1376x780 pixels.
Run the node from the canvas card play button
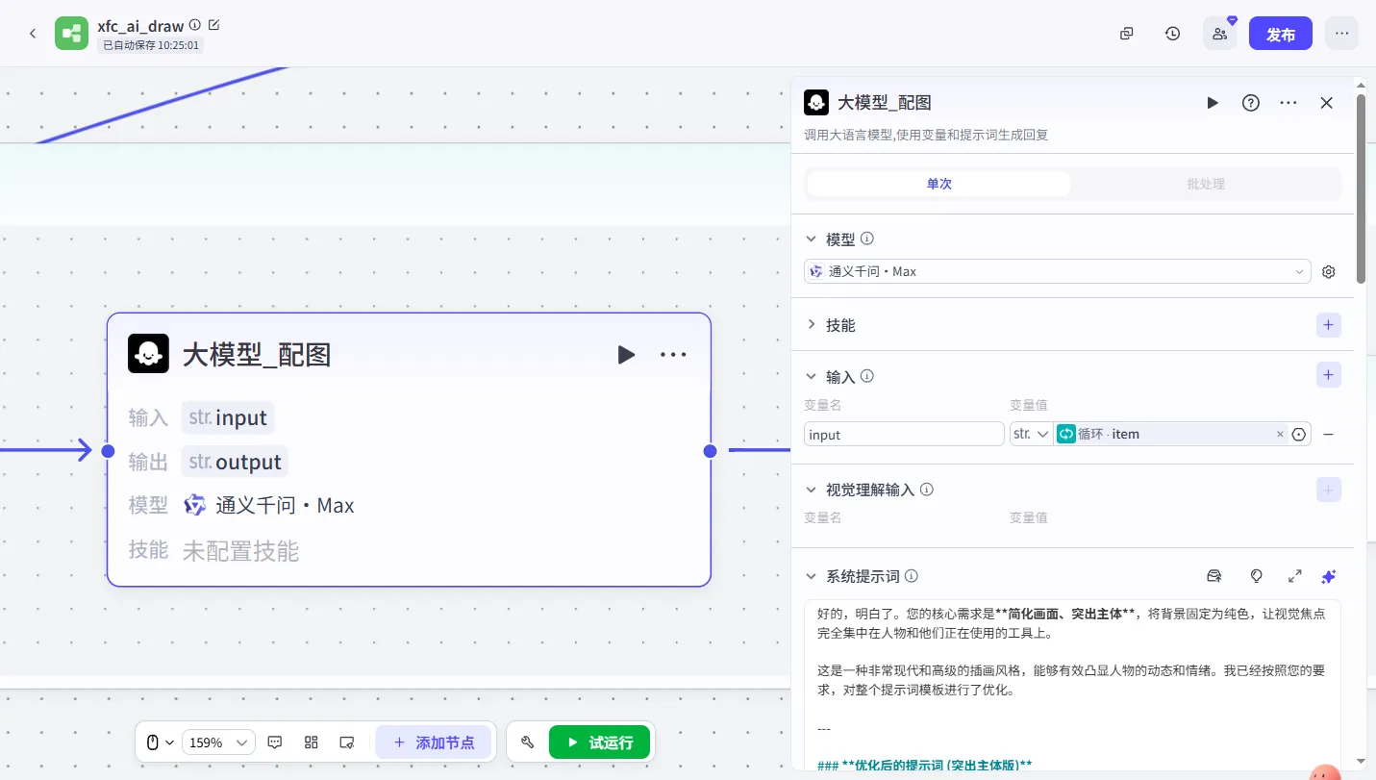[626, 355]
